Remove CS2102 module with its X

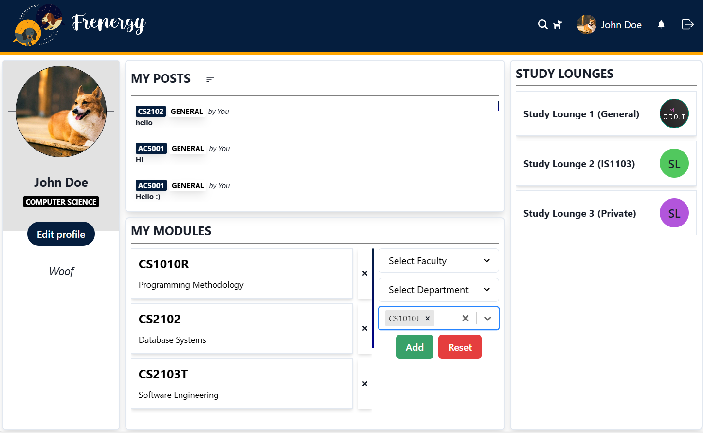[364, 328]
